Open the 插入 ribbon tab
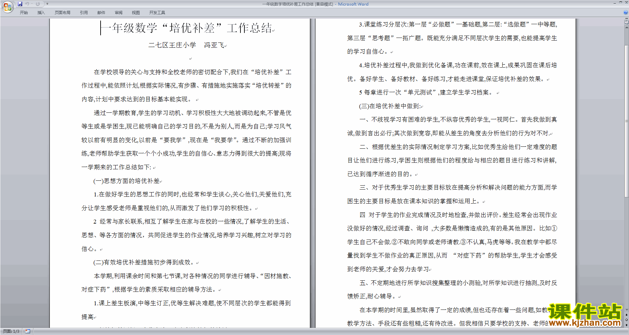Viewport: 629px width, 335px height. pyautogui.click(x=41, y=13)
